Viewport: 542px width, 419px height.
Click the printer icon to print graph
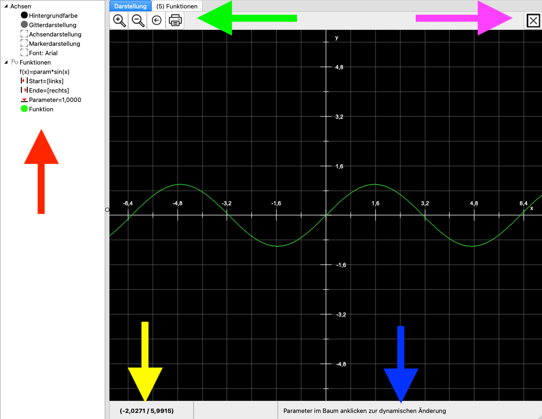(175, 21)
